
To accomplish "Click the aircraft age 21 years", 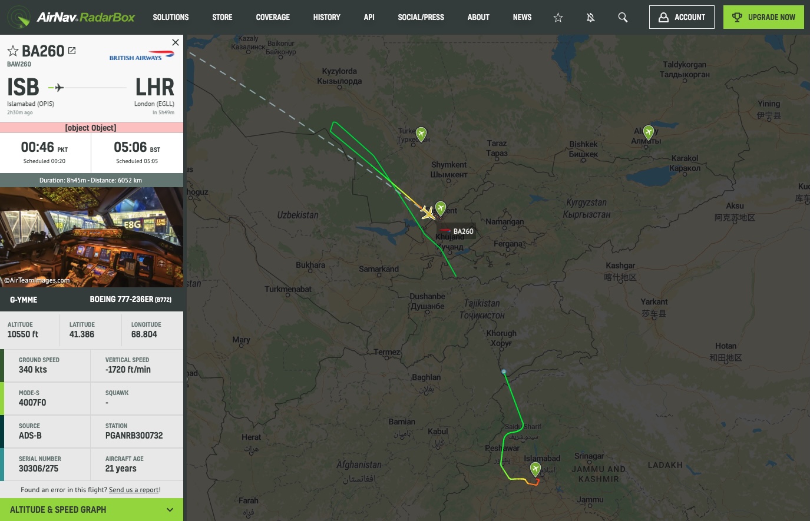I will click(121, 469).
